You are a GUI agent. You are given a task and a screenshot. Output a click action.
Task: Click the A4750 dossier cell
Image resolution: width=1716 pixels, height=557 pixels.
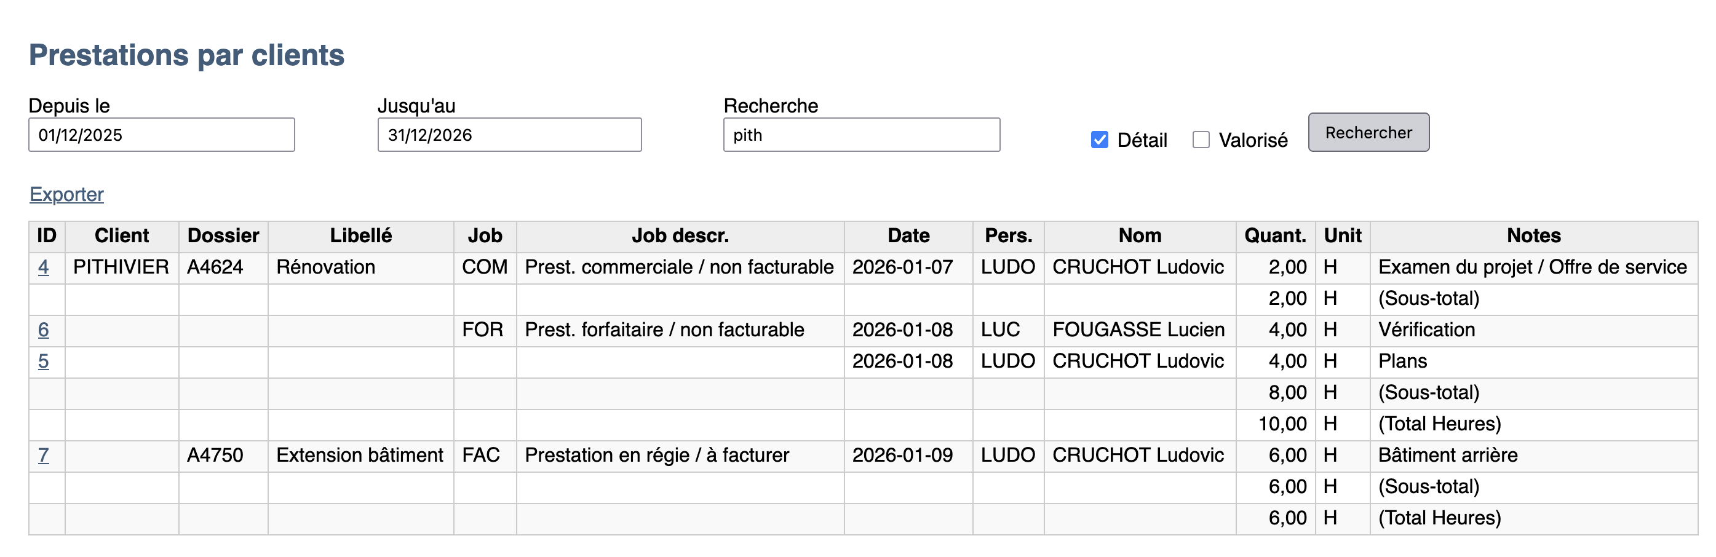215,455
